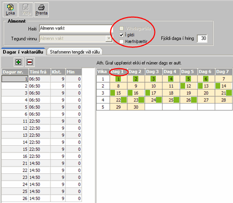
Task: Click the Dag 5 column header
Action: tap(189, 72)
